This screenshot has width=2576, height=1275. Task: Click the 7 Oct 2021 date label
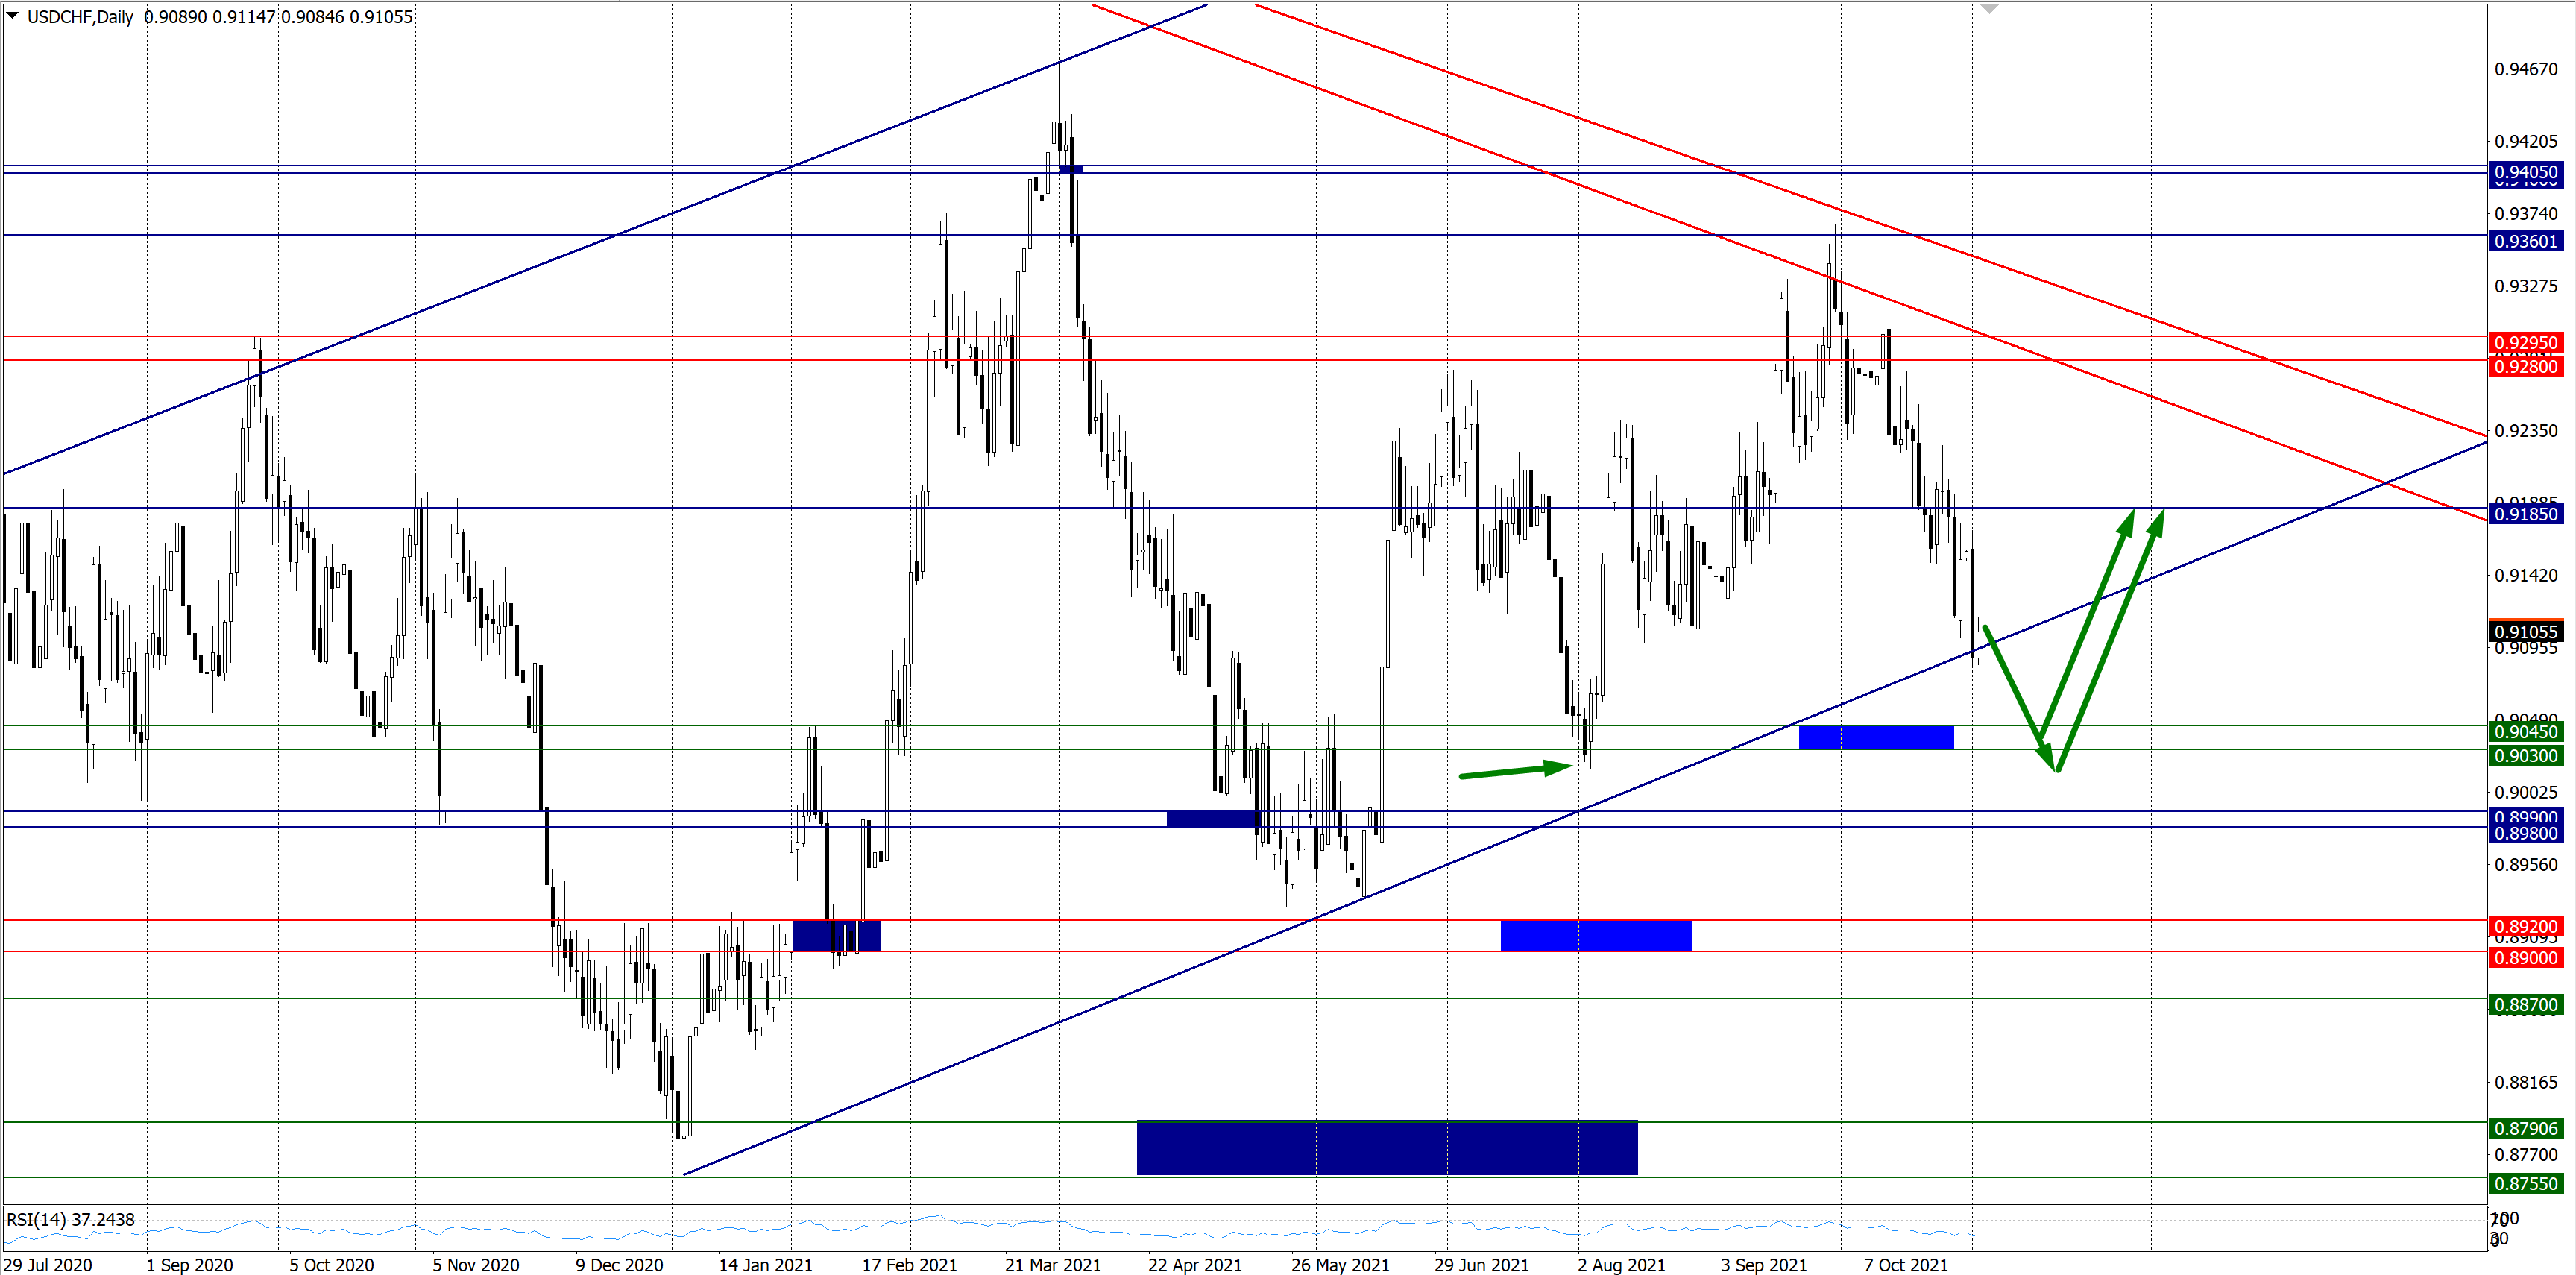pyautogui.click(x=1905, y=1264)
